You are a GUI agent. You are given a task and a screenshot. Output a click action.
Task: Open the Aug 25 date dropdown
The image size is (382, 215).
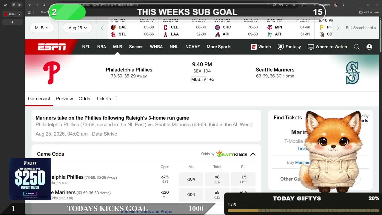78,28
